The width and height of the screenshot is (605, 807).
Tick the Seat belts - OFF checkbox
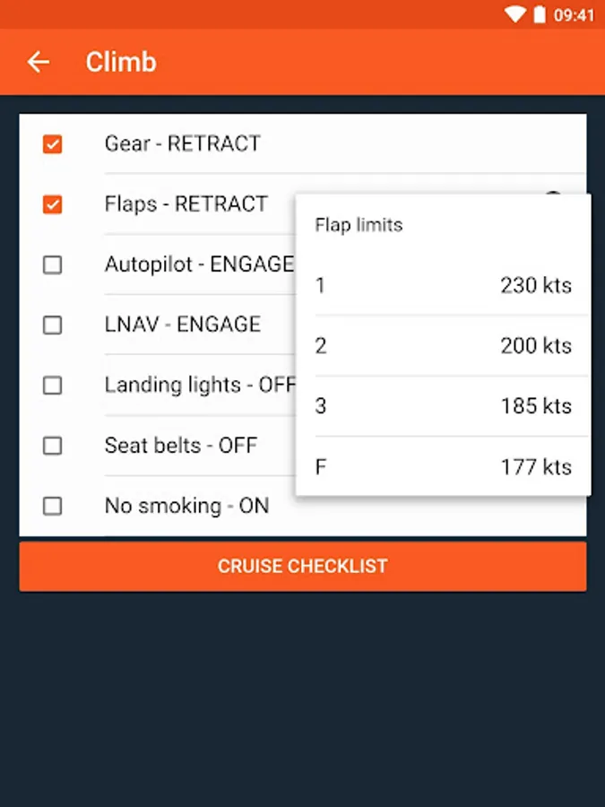tap(53, 446)
